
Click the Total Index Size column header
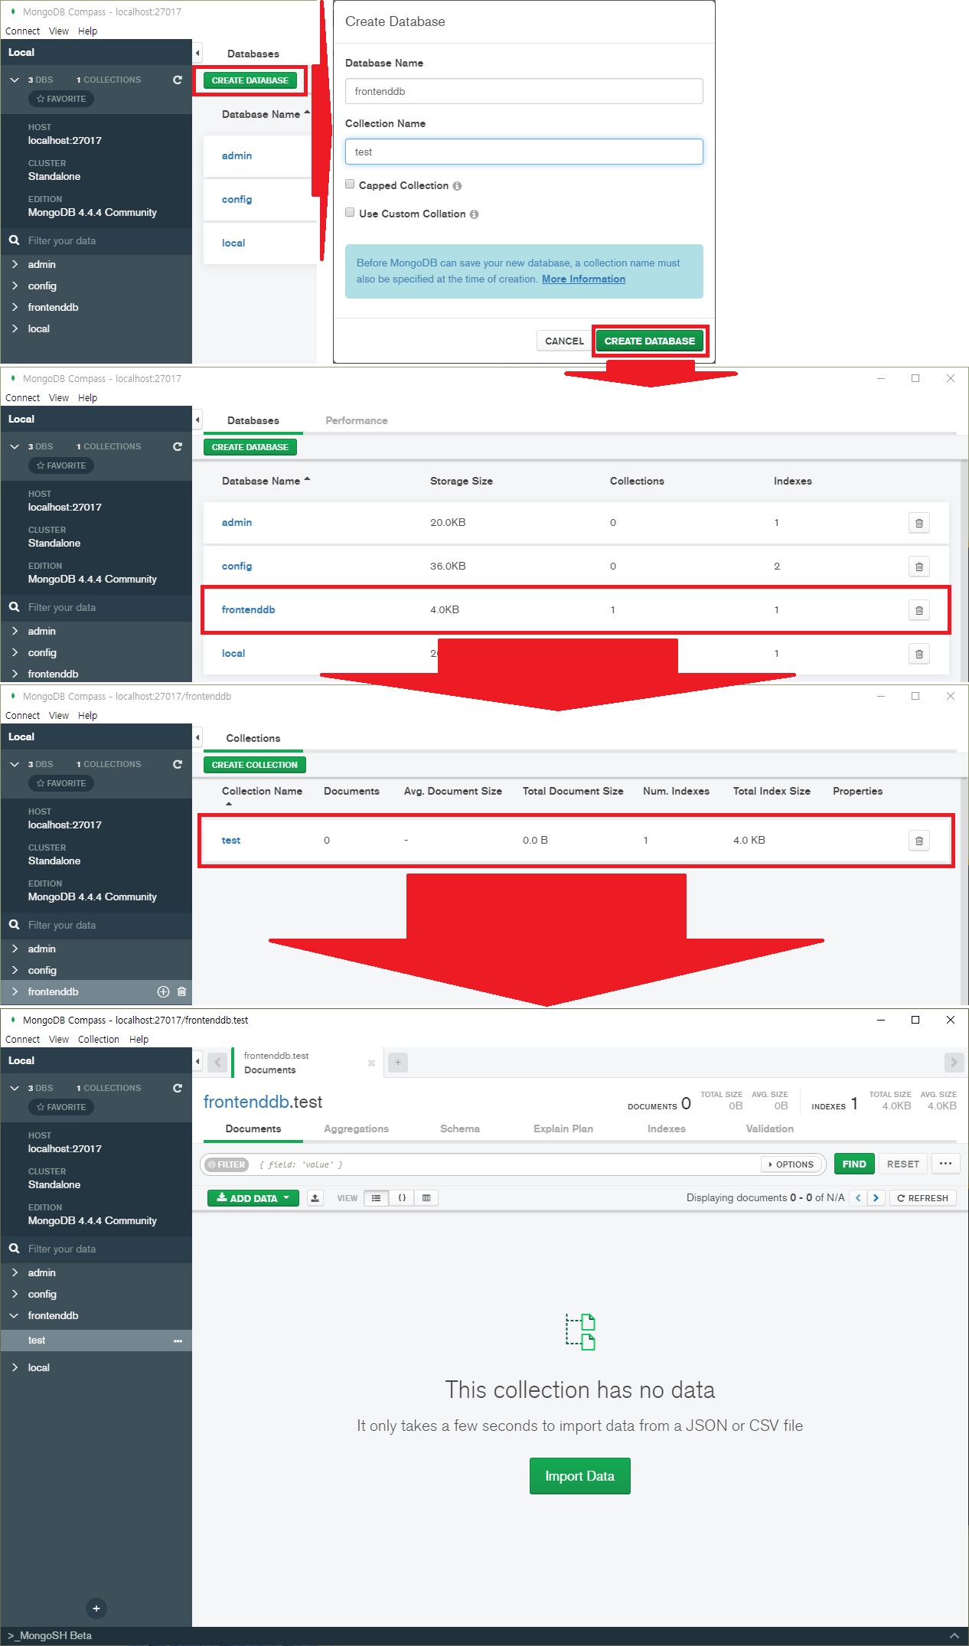click(772, 791)
